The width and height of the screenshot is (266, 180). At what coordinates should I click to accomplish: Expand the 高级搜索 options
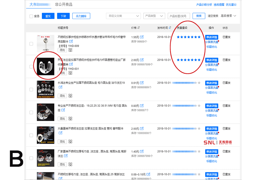tap(228, 16)
